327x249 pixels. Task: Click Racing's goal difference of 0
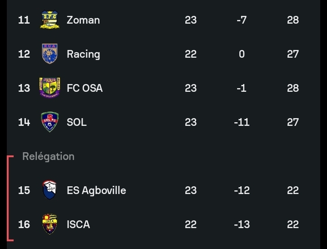click(x=242, y=54)
